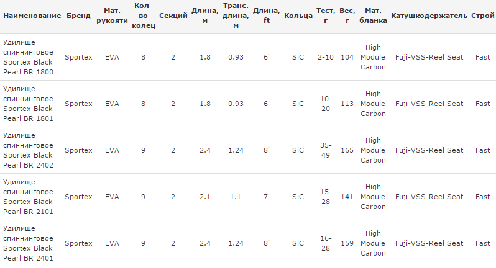This screenshot has width=496, height=268.
Task: Click the 2-10 test weight cell
Action: pyautogui.click(x=325, y=57)
